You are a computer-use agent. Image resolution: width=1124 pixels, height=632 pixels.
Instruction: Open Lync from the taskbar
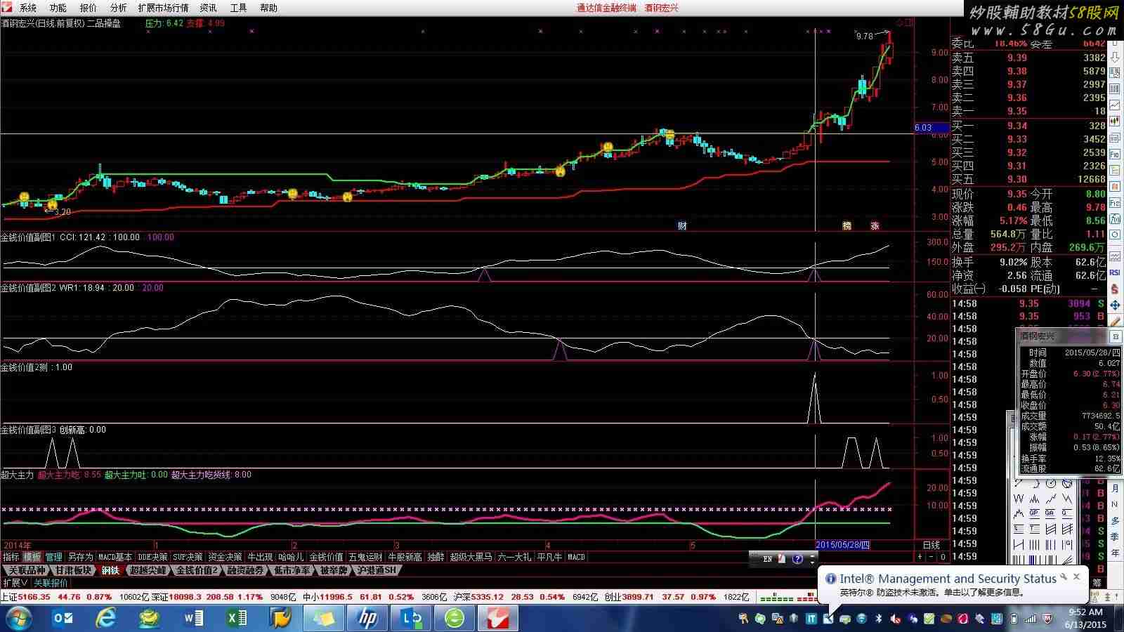pyautogui.click(x=411, y=618)
